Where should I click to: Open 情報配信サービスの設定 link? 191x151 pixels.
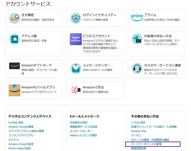84,127
